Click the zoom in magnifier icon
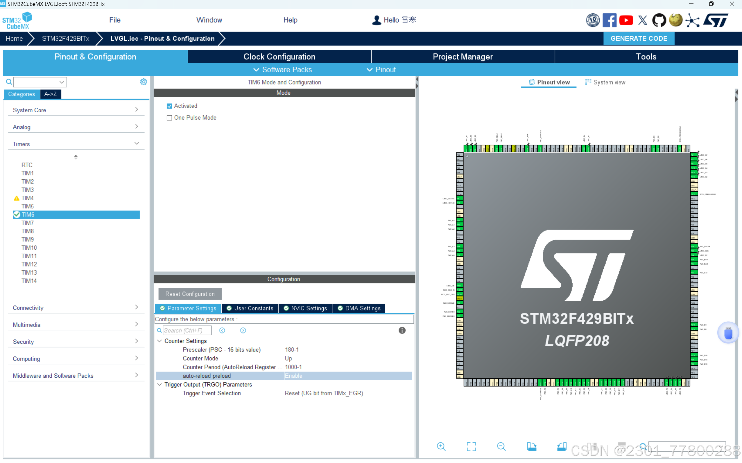Viewport: 742px width, 463px height. (441, 446)
